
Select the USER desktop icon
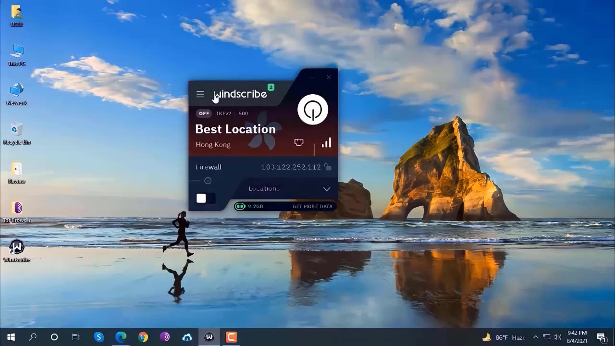(x=17, y=15)
